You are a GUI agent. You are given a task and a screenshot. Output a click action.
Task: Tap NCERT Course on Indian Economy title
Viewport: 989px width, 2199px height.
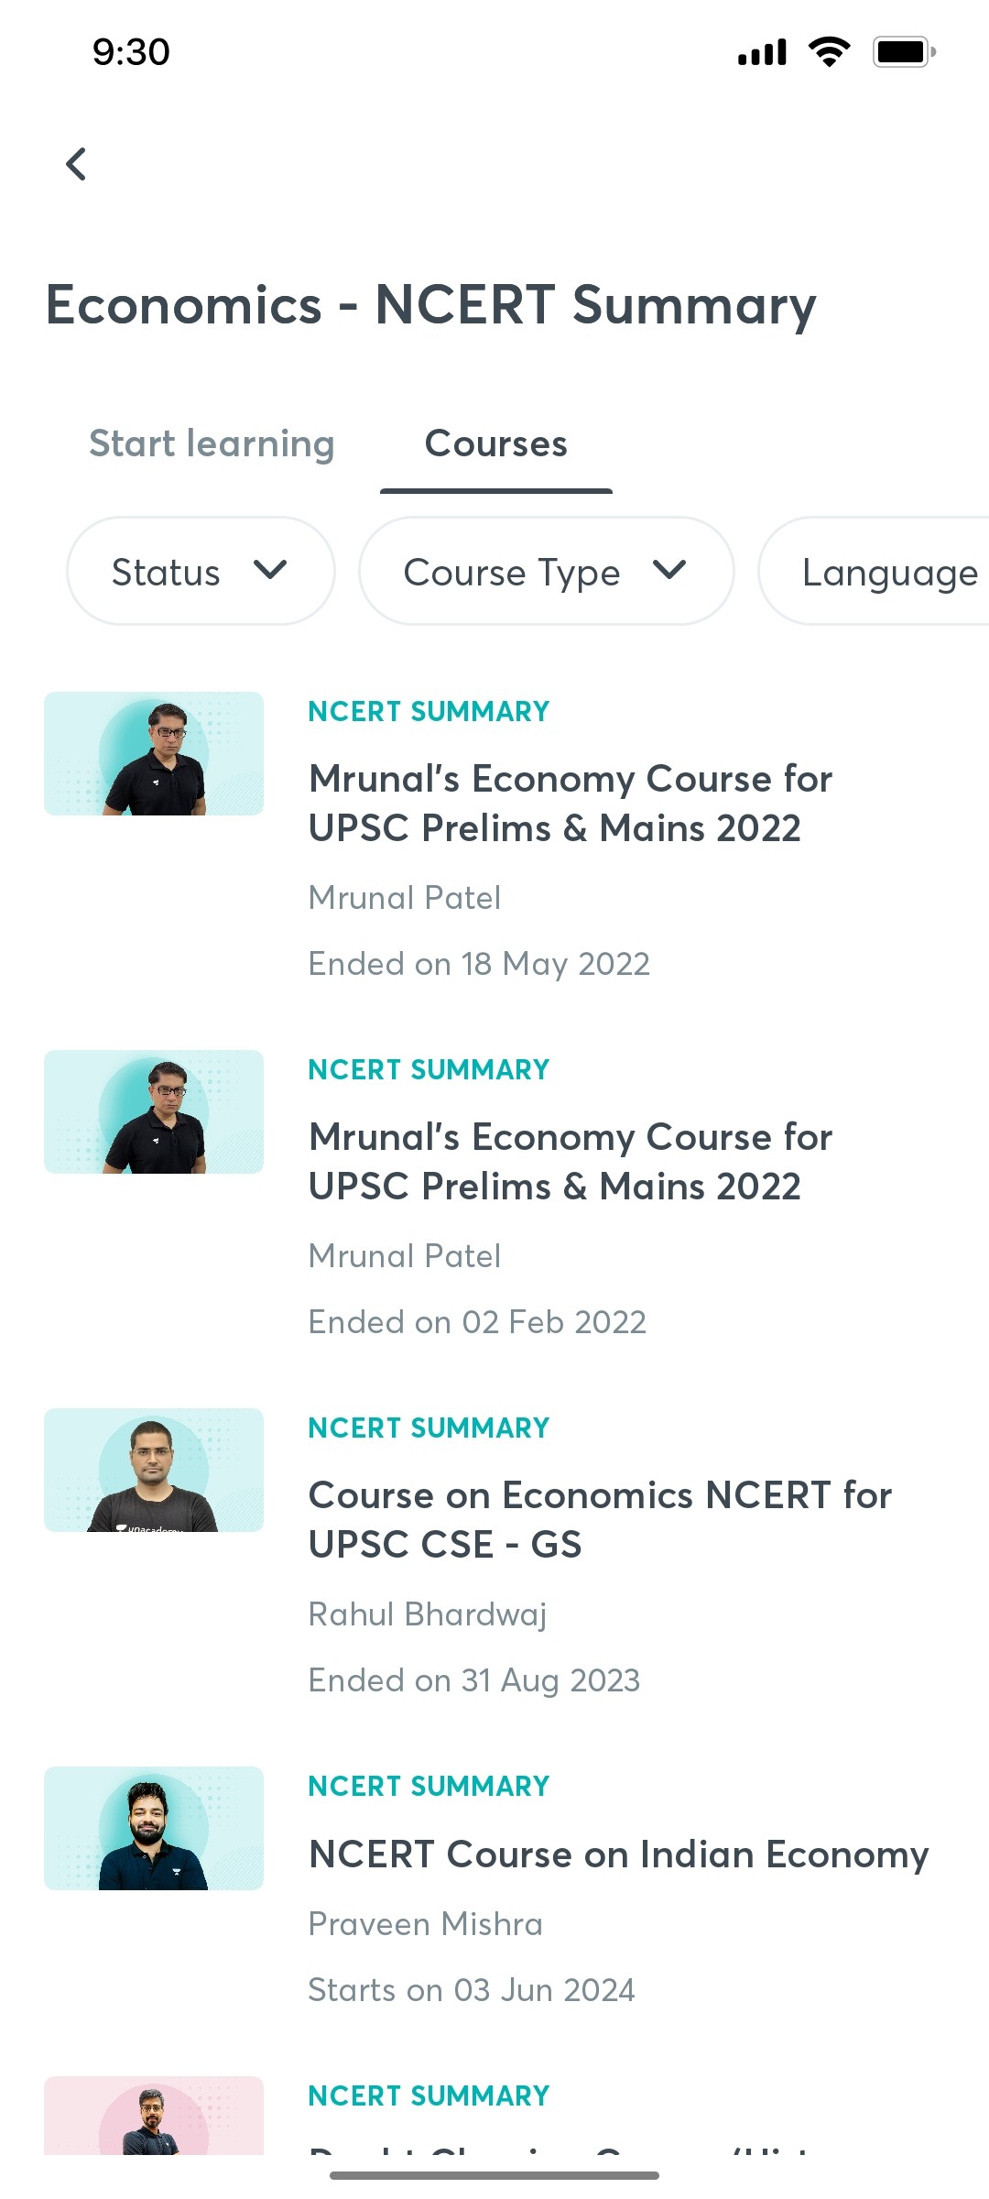click(618, 1853)
